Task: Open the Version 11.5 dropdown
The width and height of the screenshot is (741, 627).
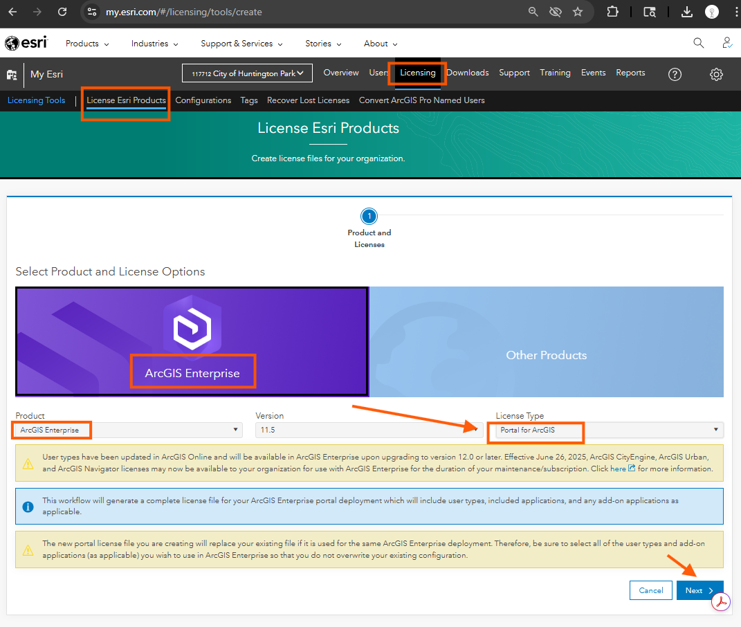Action: (x=368, y=430)
